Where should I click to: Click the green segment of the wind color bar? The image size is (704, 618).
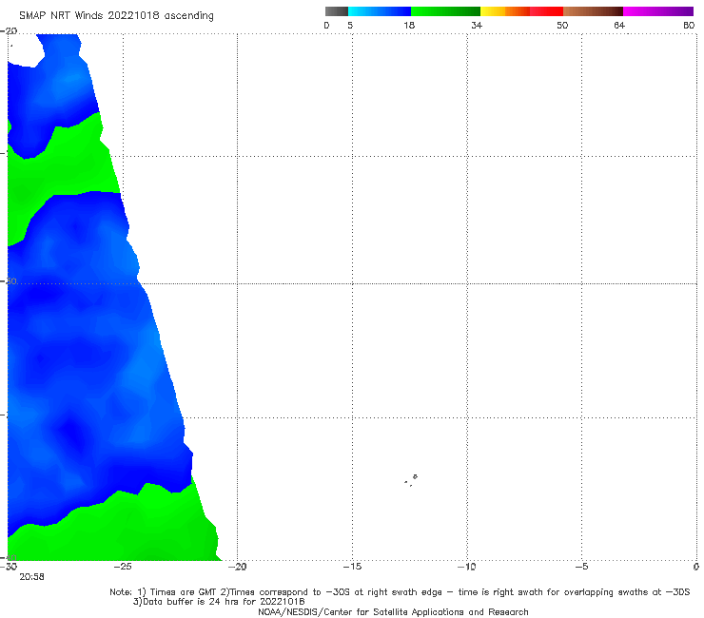(445, 11)
